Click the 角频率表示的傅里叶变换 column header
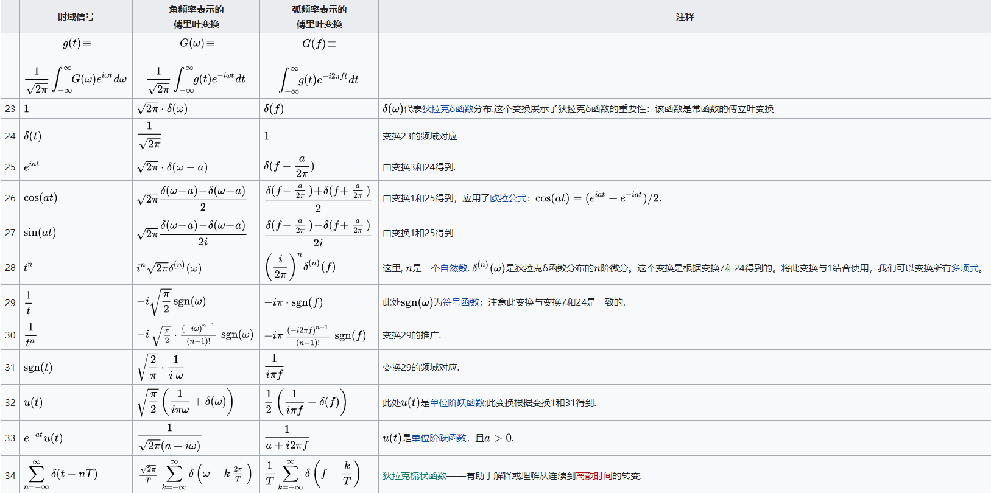Image resolution: width=991 pixels, height=493 pixels. 196,16
